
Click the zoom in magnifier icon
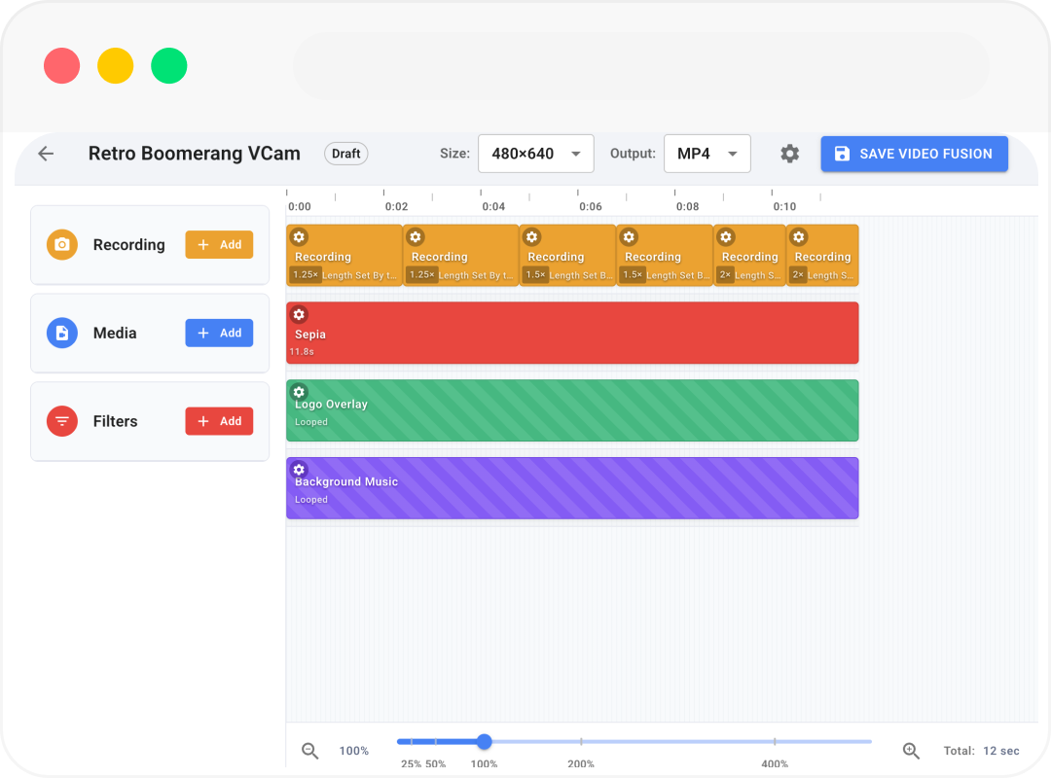point(911,751)
